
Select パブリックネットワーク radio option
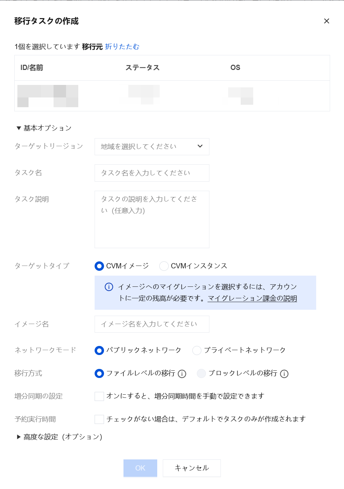click(99, 350)
